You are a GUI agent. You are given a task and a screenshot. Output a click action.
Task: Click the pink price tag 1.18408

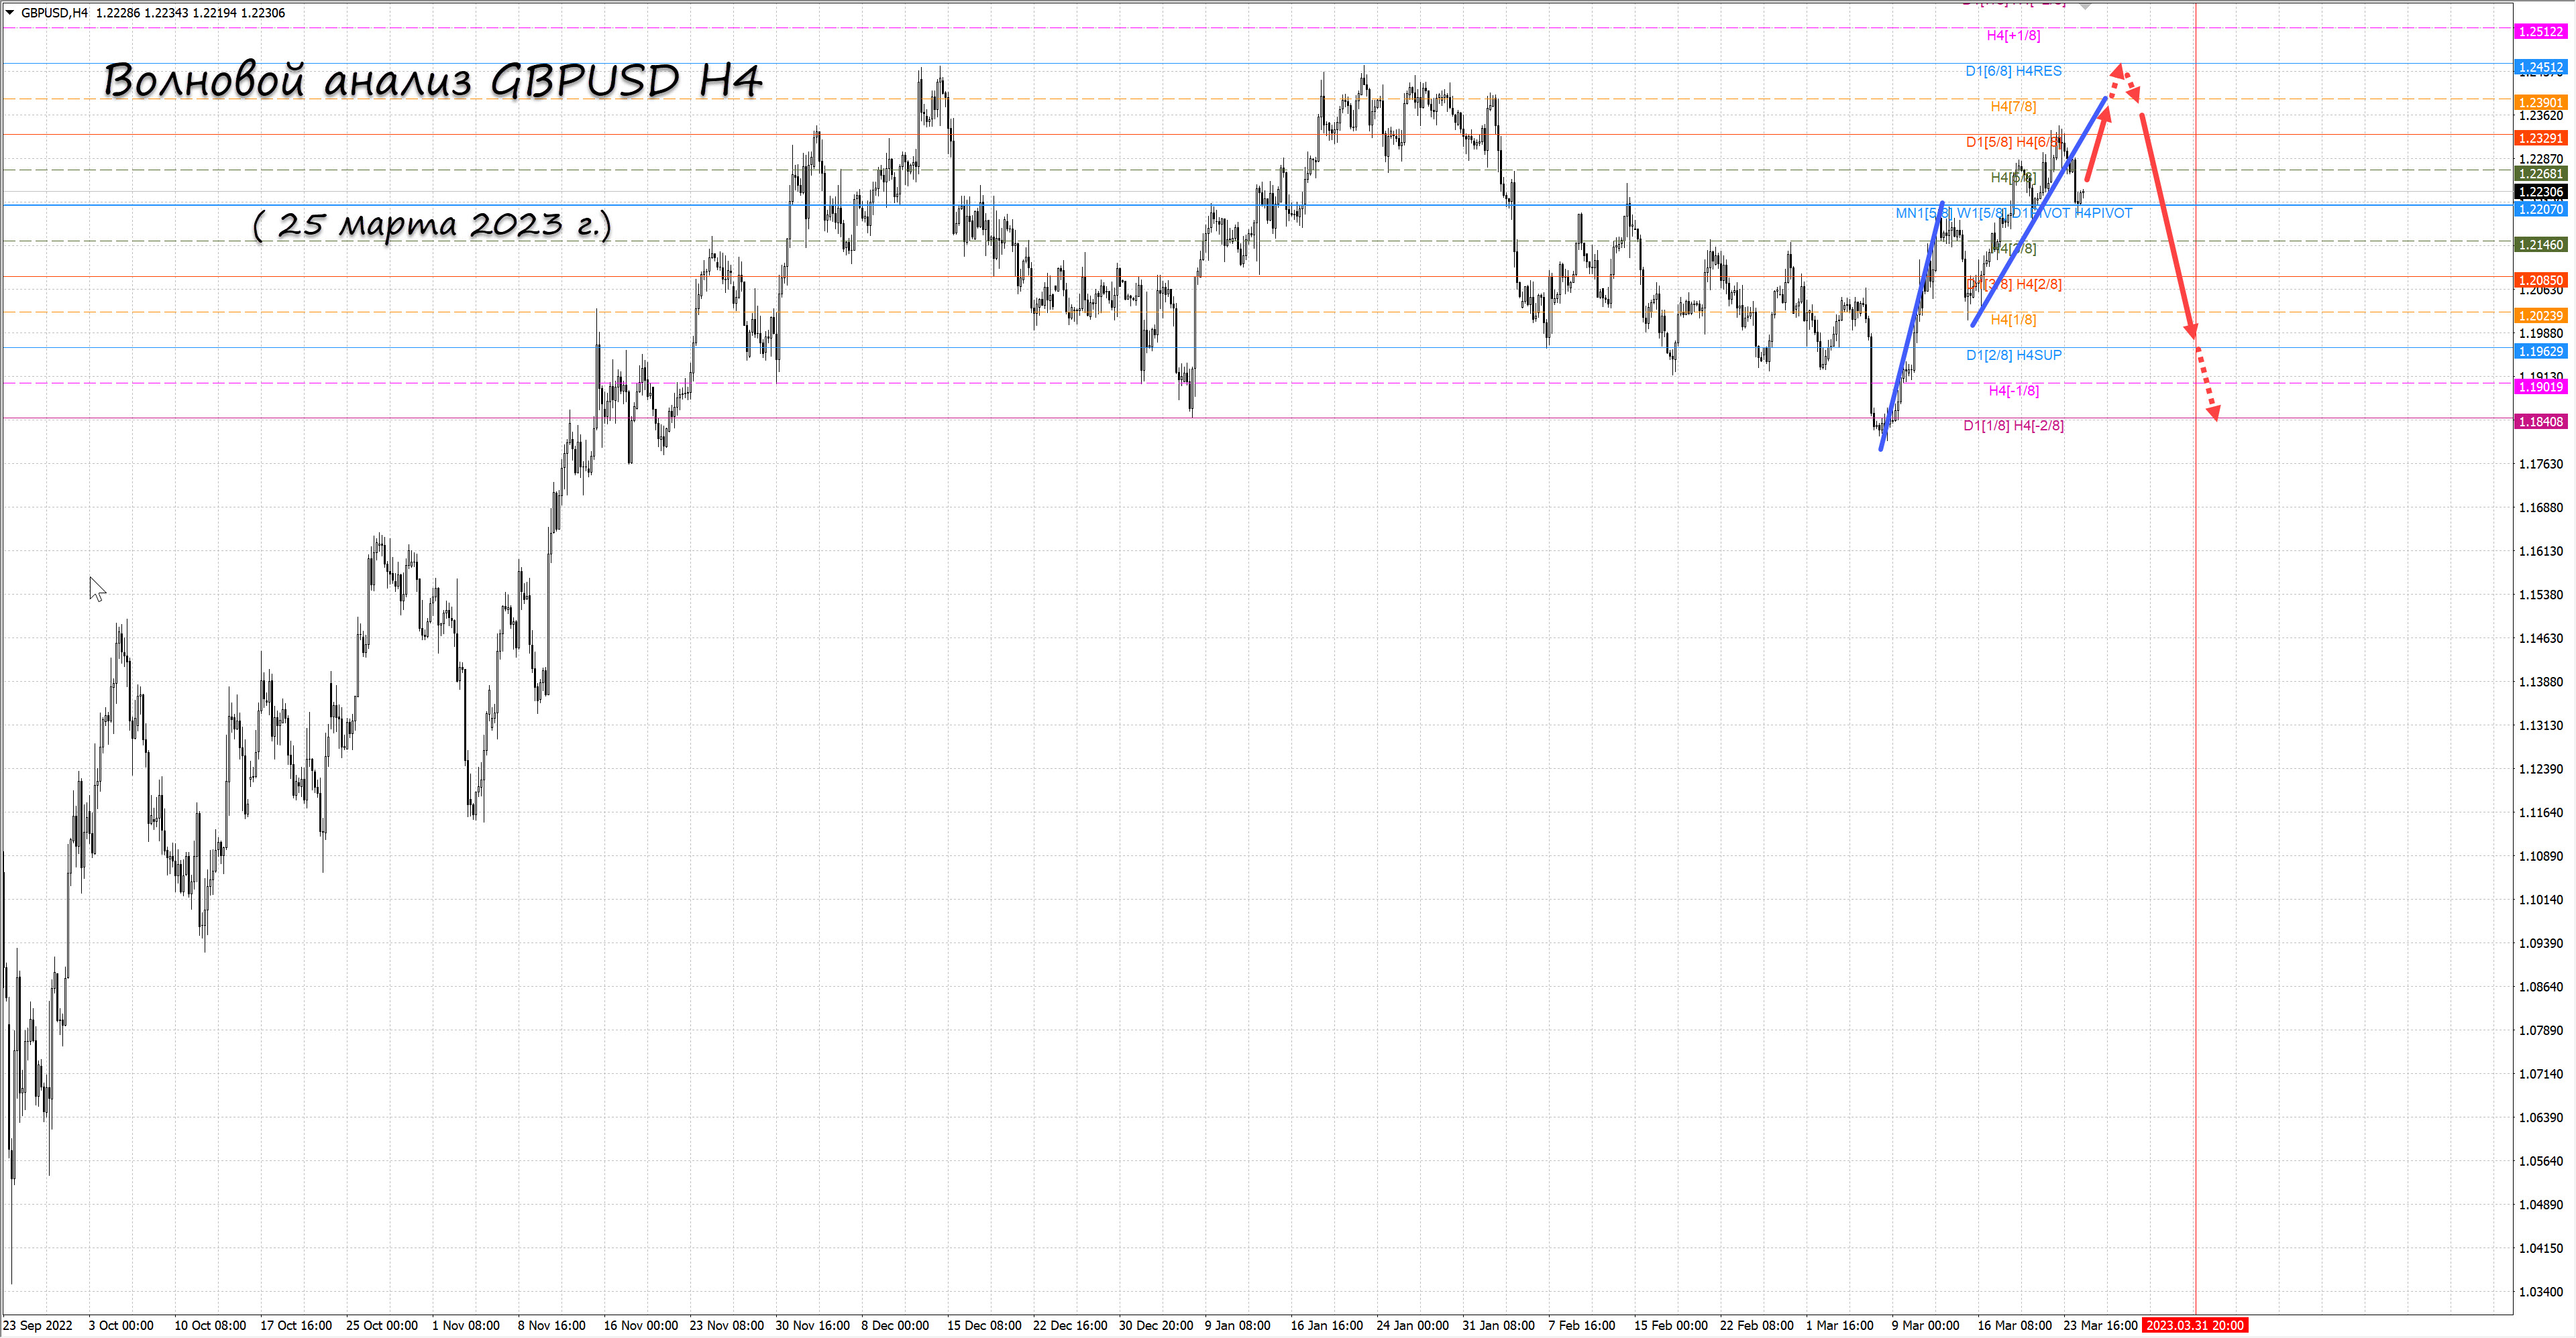2540,422
